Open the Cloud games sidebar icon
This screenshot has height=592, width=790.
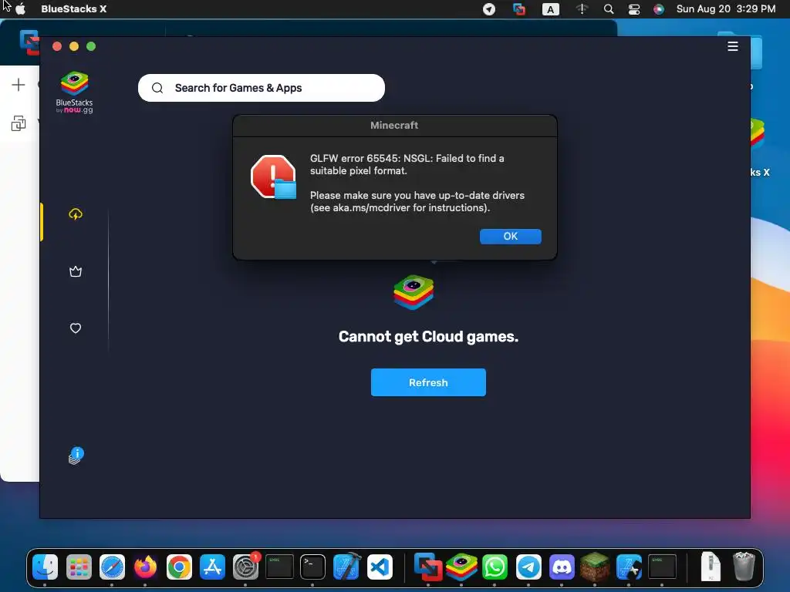[76, 214]
